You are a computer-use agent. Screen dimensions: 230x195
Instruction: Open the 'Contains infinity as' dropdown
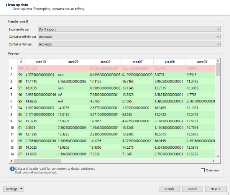(129, 37)
